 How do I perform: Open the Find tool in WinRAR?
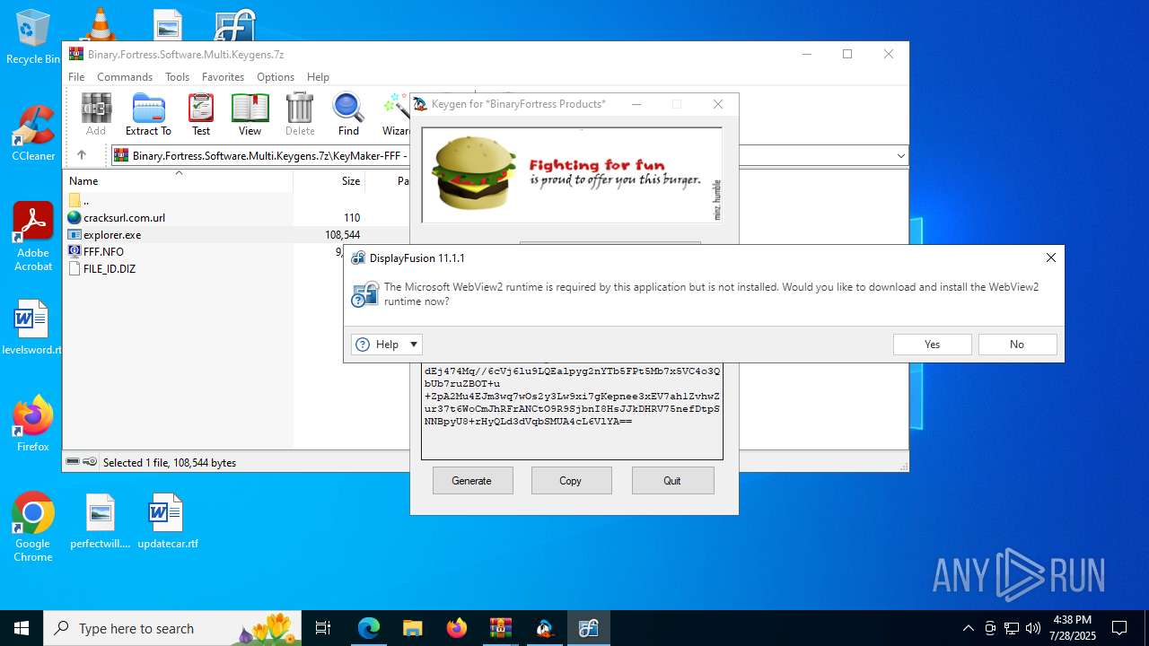(x=348, y=114)
